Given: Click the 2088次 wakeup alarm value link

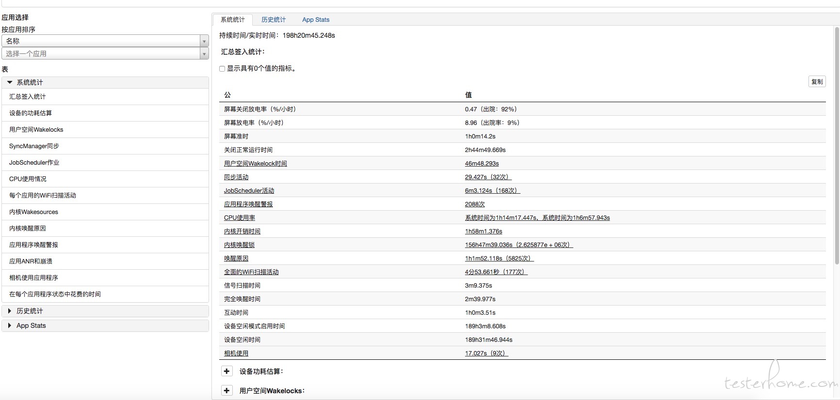Looking at the screenshot, I should point(474,204).
